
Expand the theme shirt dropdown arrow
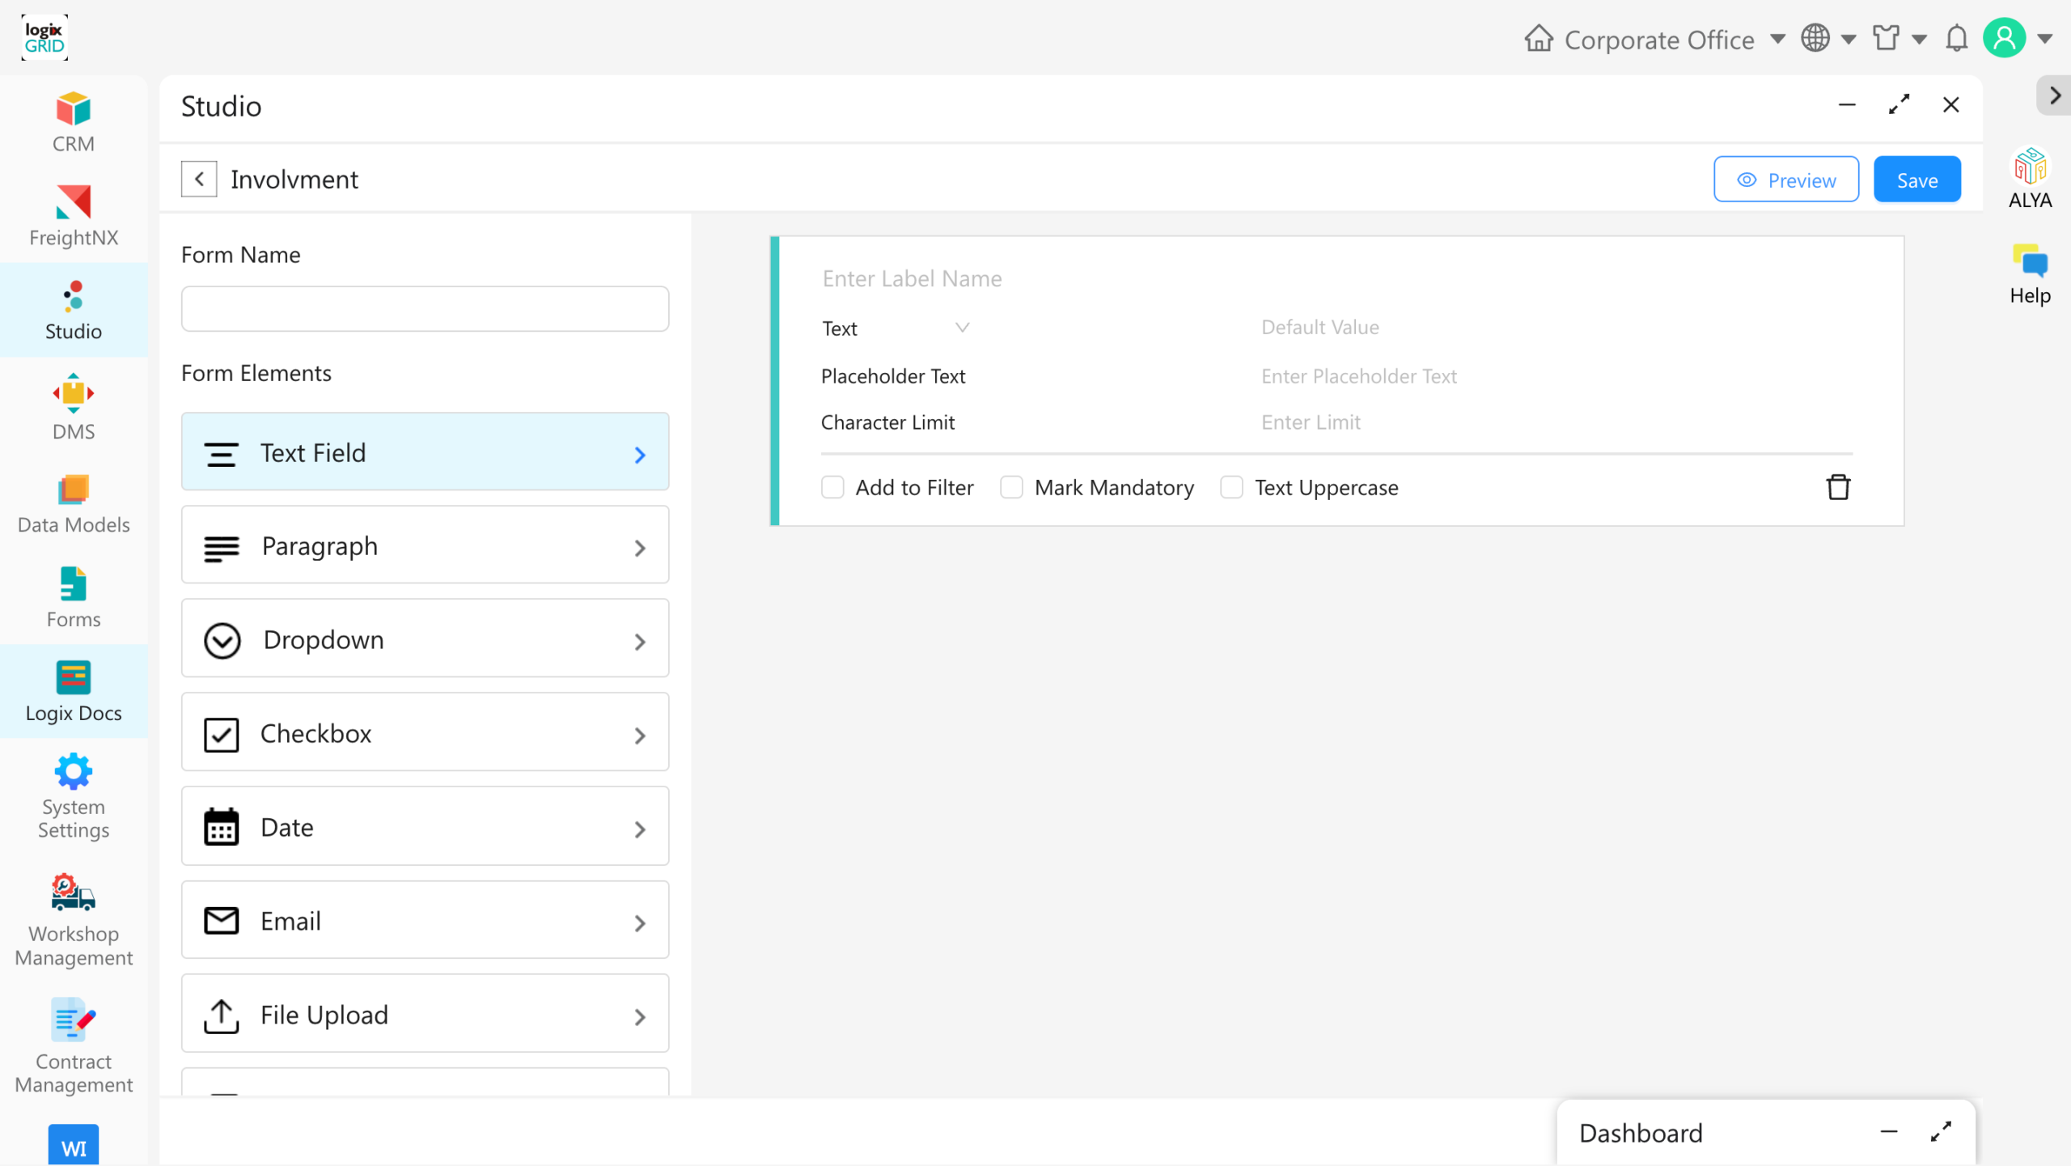[1919, 38]
